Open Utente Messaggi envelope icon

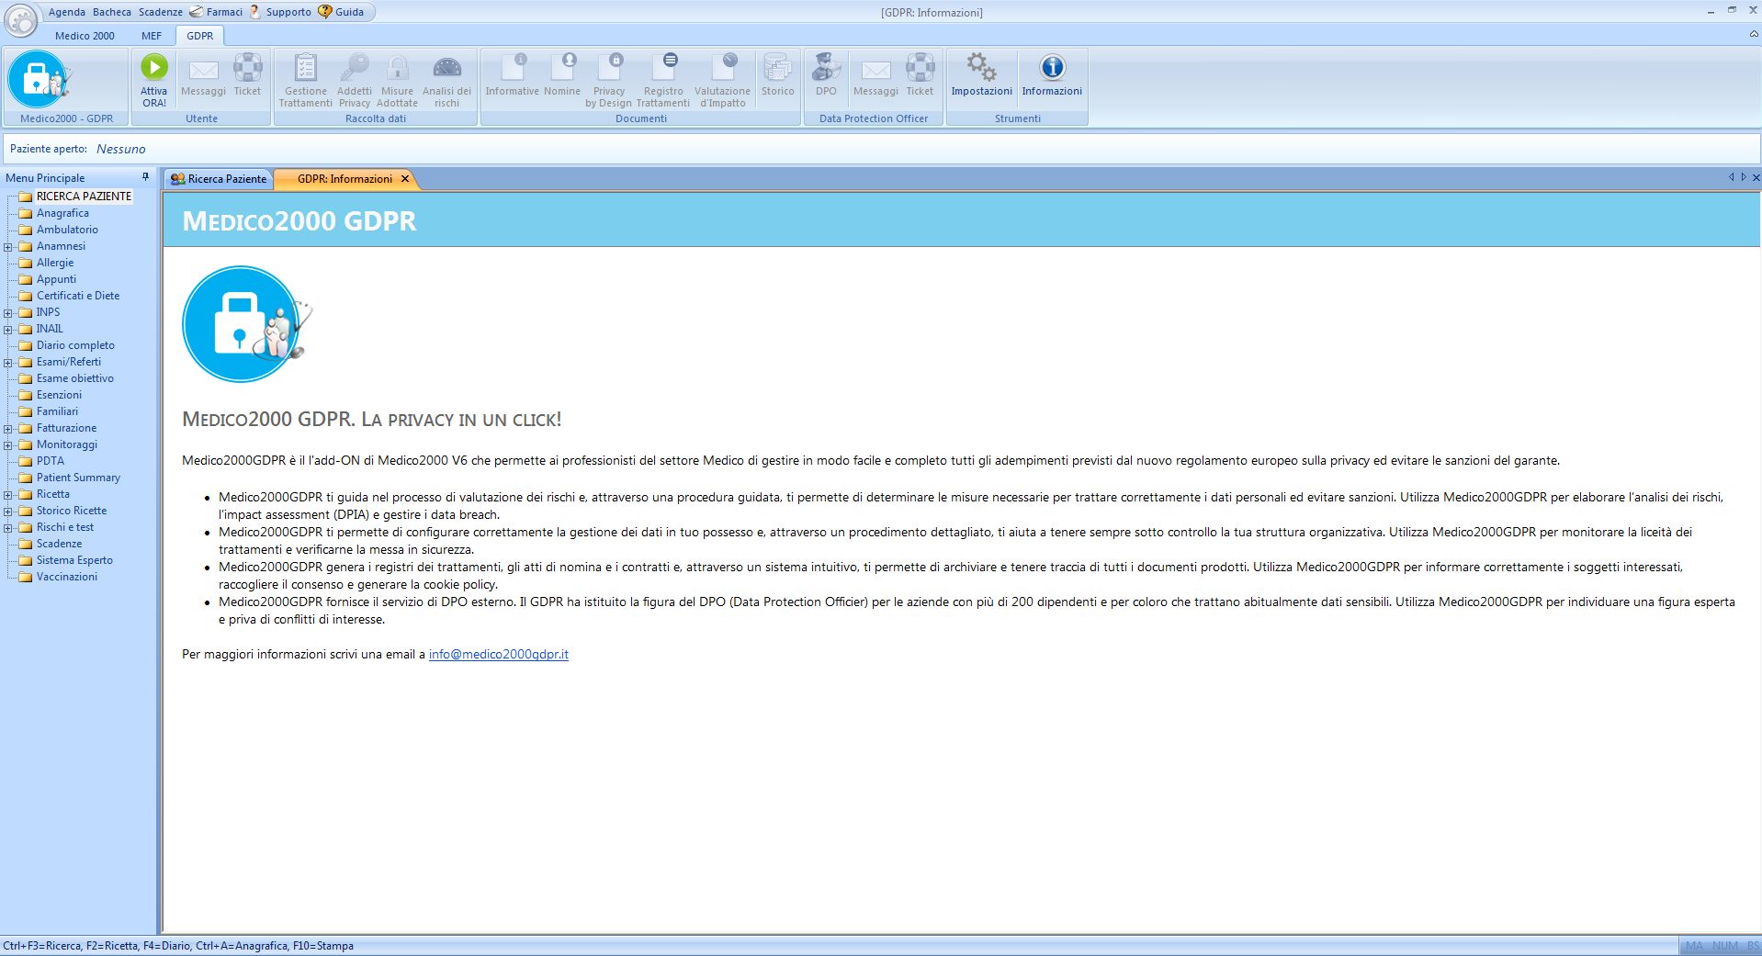[203, 69]
